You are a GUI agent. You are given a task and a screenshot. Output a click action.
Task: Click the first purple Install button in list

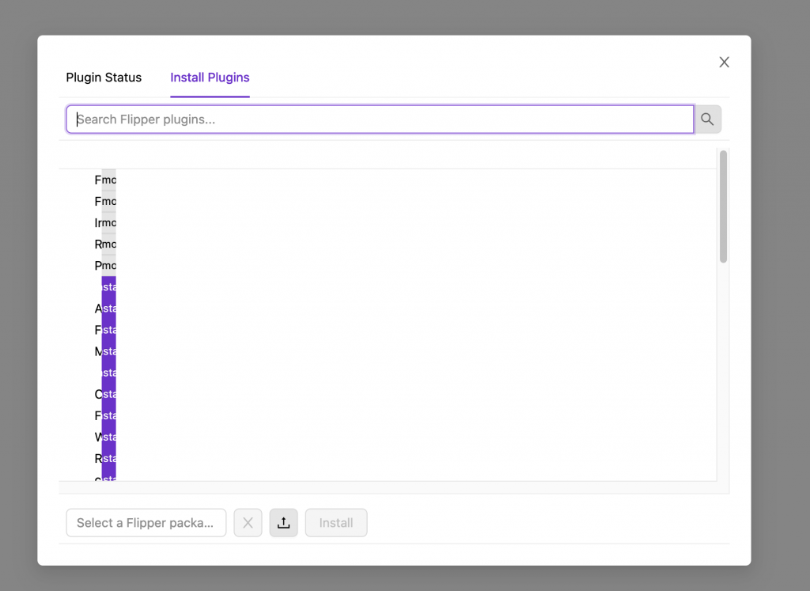click(109, 286)
